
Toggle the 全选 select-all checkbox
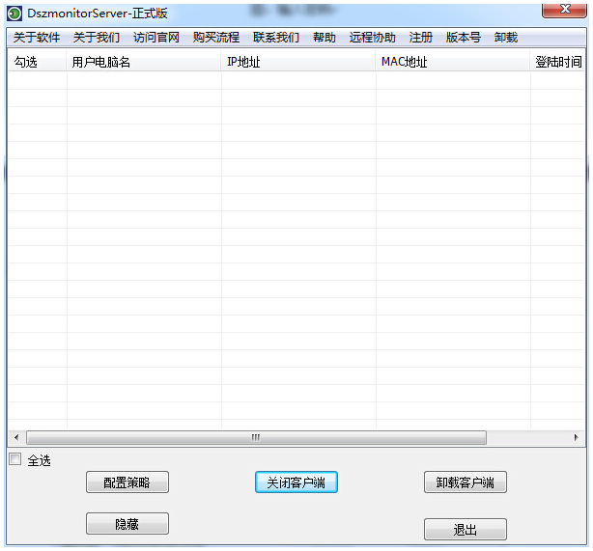14,460
